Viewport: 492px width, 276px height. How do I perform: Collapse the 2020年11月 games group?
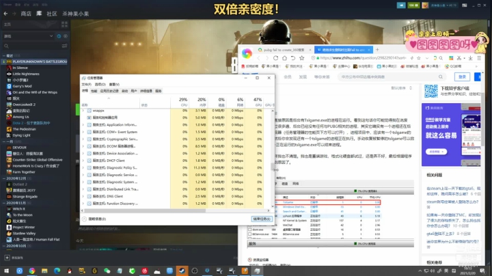(x=4, y=203)
